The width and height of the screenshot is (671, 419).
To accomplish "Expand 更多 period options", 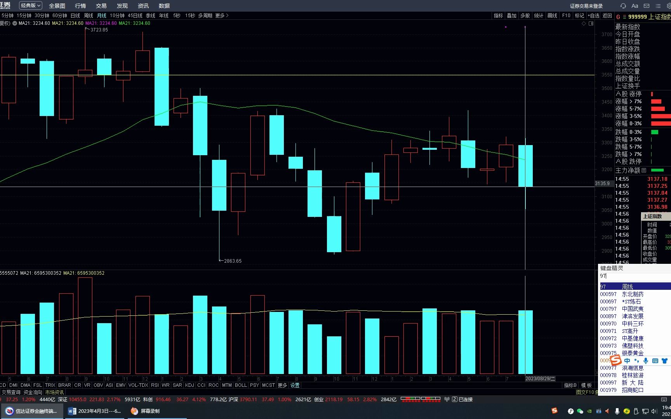I will pyautogui.click(x=222, y=16).
